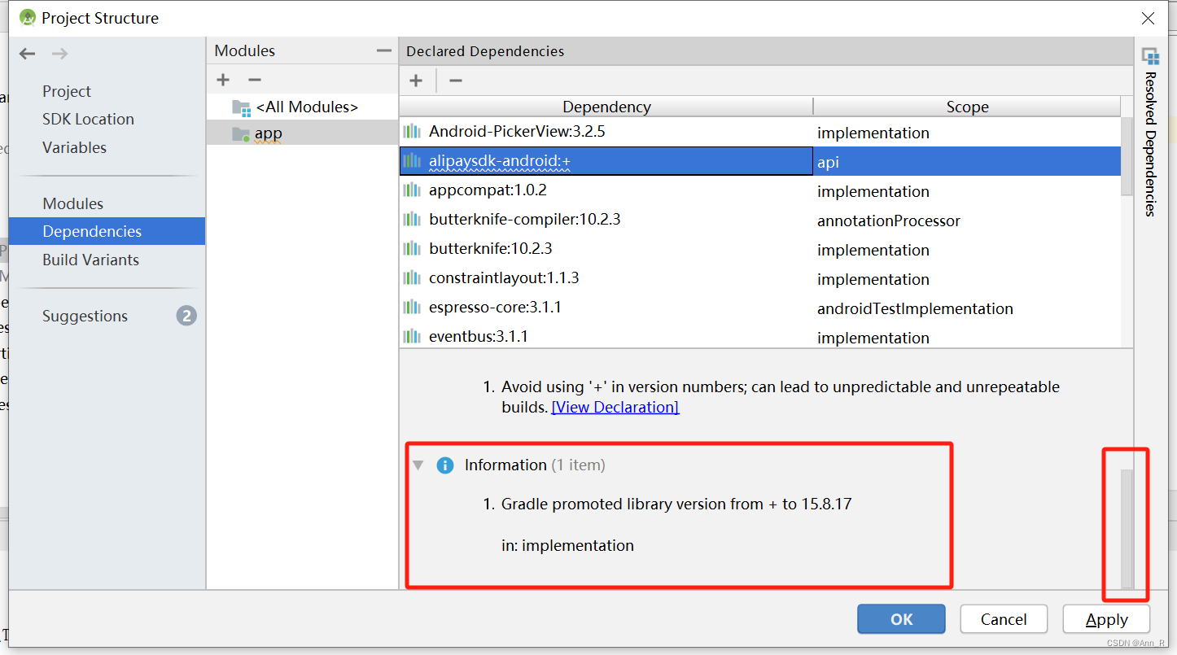Click the library icon beside espresso-core:3.1.1
The height and width of the screenshot is (655, 1177).
click(412, 308)
